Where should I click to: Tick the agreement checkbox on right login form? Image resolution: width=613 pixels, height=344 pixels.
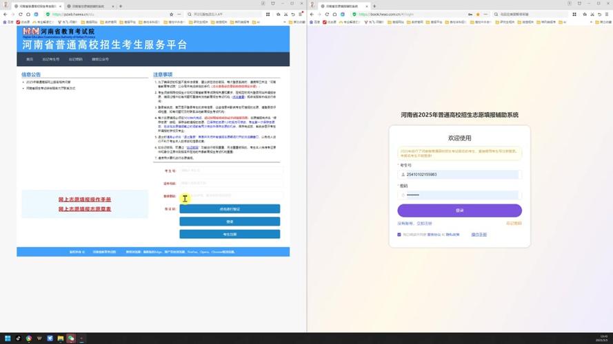[x=399, y=235]
